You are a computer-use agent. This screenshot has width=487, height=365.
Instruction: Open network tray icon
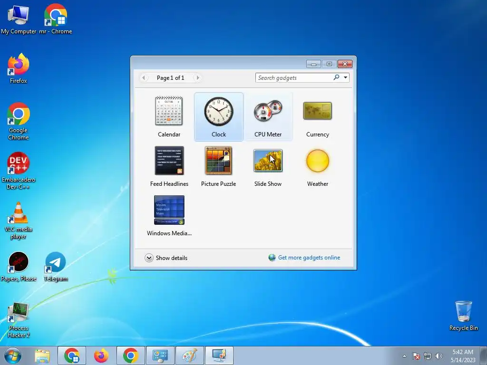(x=428, y=356)
